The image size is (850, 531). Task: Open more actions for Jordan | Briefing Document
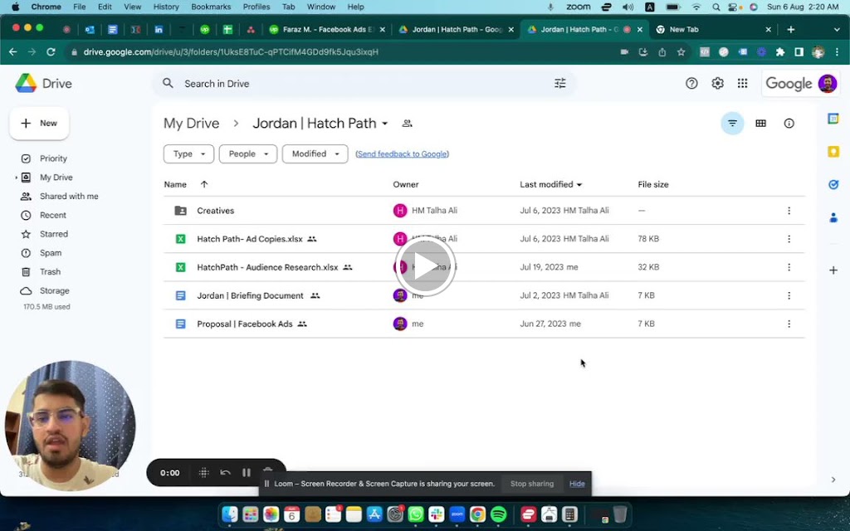click(789, 295)
